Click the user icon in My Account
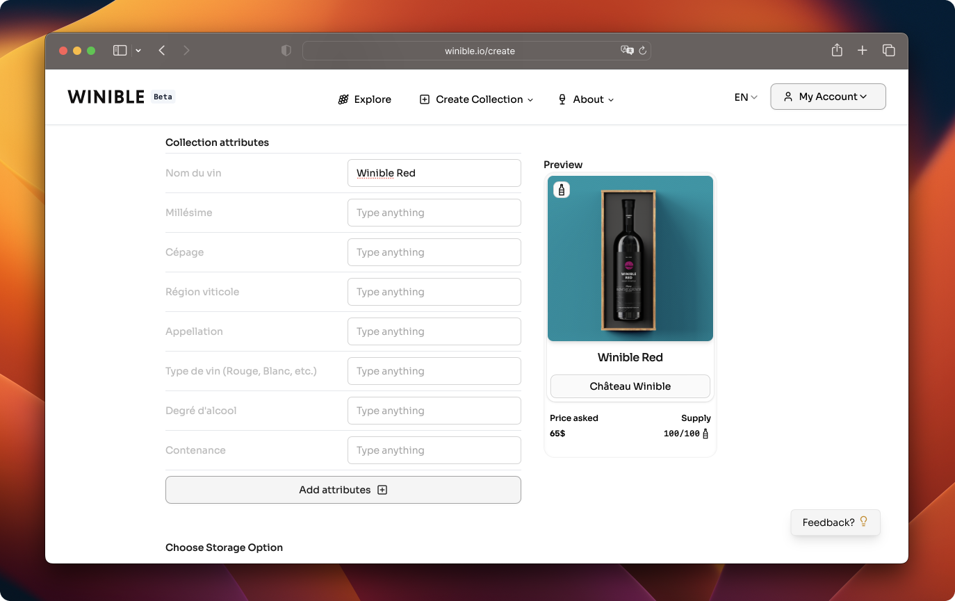This screenshot has height=601, width=955. [788, 97]
